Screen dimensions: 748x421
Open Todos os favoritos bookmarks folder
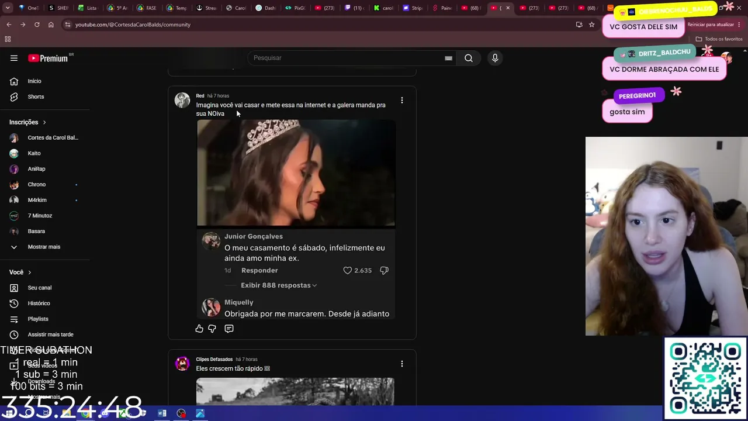pyautogui.click(x=719, y=39)
